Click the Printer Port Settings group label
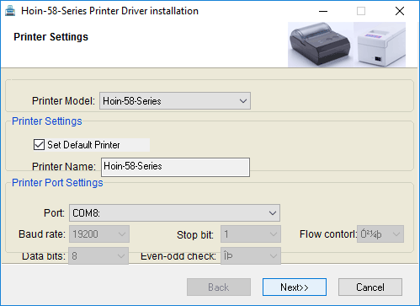This screenshot has height=306, width=420. [x=57, y=183]
